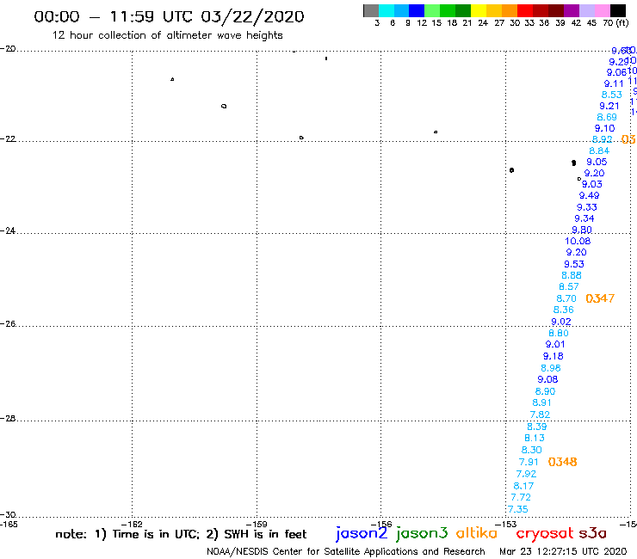Click the light green 15 ft legend swatch

(x=432, y=10)
